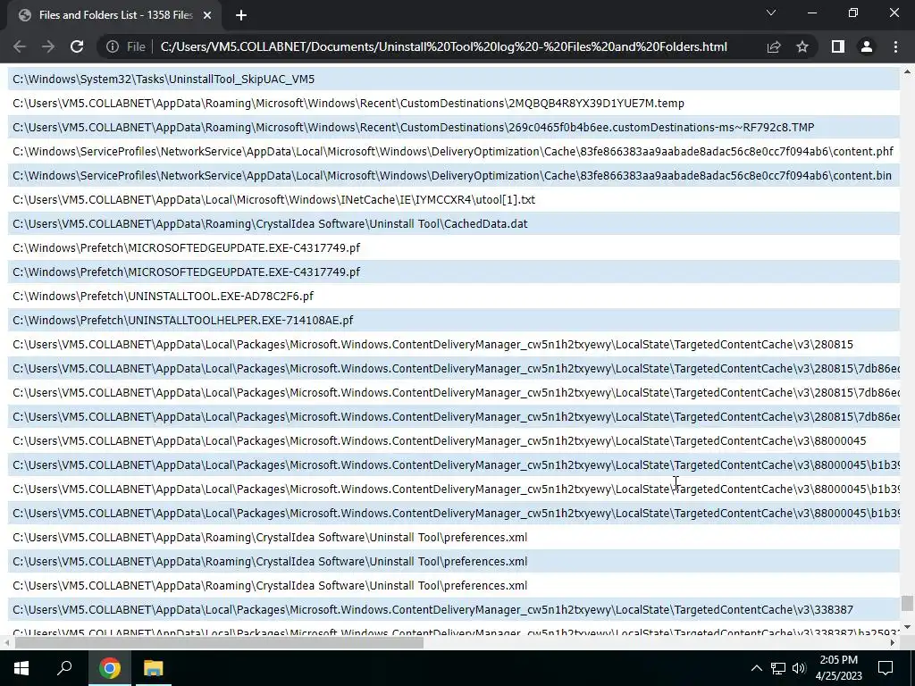Click the browser Forward arrow

48,46
